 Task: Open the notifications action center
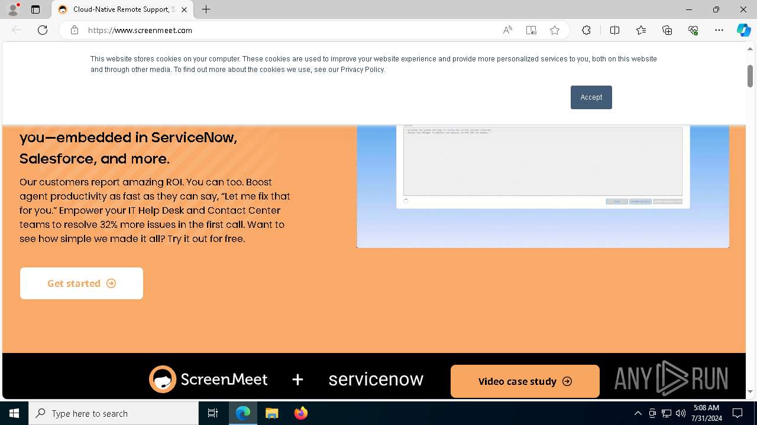tap(737, 413)
